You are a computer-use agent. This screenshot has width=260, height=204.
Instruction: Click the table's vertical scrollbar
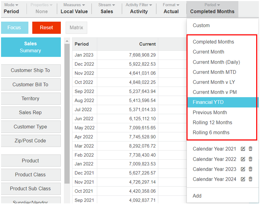(67, 113)
